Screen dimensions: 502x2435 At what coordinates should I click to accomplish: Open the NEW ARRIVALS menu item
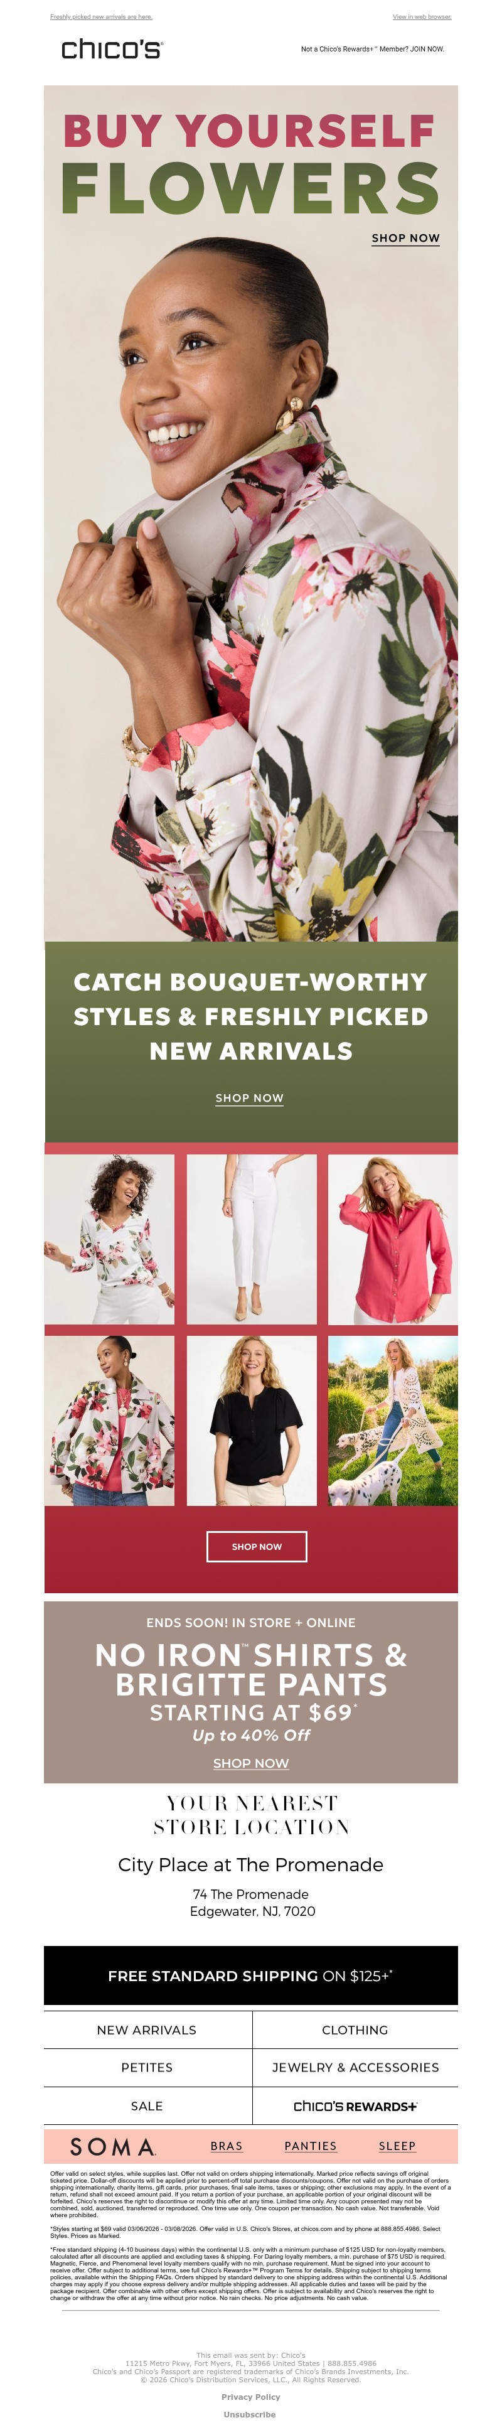[x=147, y=2029]
